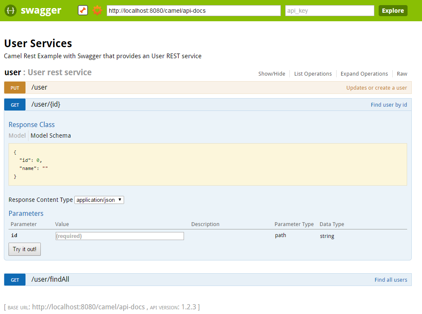
Task: Click the User Services page title
Action: 38,43
